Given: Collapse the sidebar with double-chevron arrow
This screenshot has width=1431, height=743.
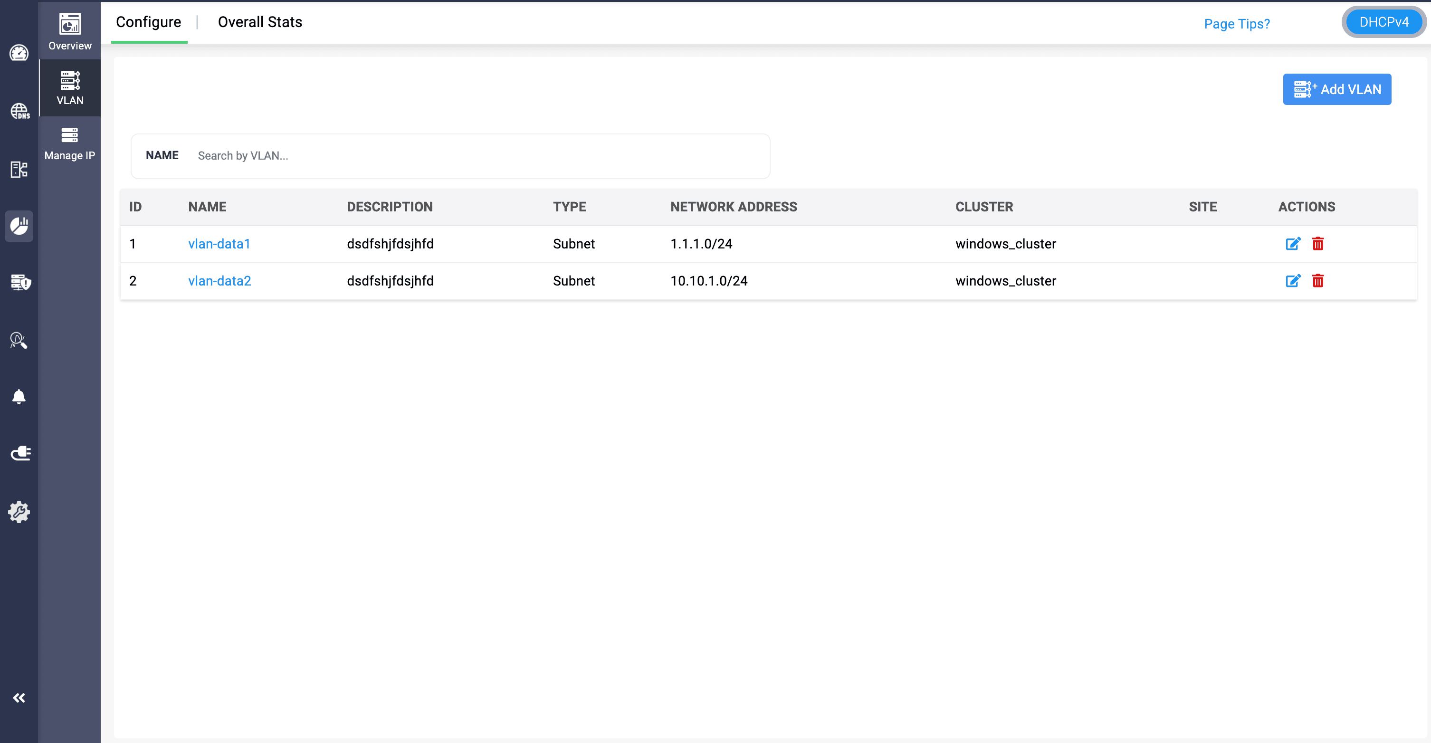Looking at the screenshot, I should 19,697.
